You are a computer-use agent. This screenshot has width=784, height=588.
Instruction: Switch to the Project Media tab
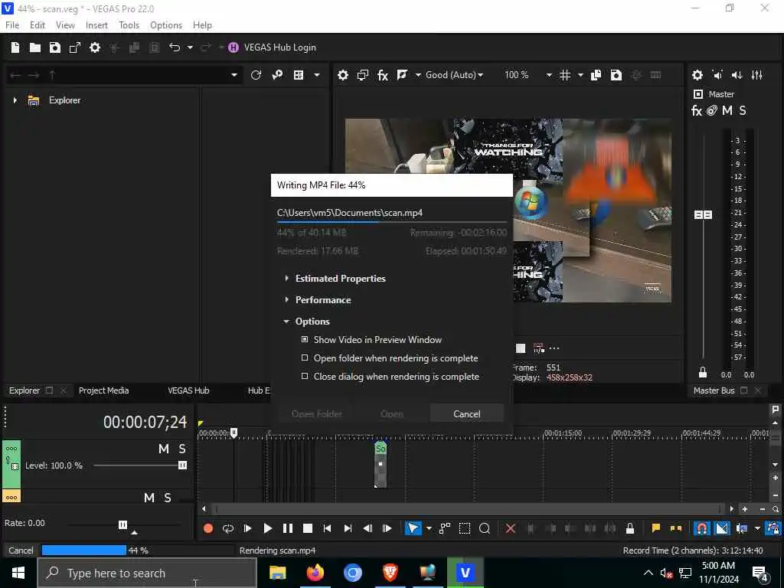point(103,390)
